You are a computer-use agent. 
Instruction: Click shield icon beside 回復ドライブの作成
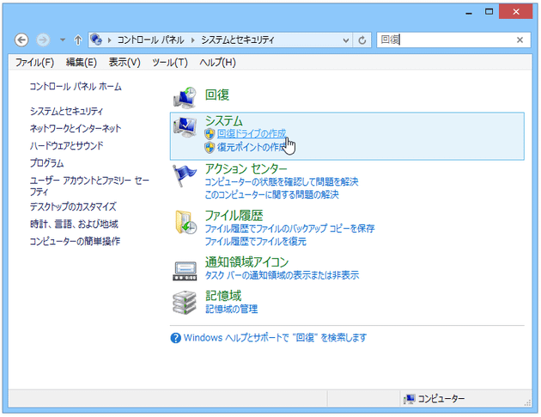click(x=210, y=134)
